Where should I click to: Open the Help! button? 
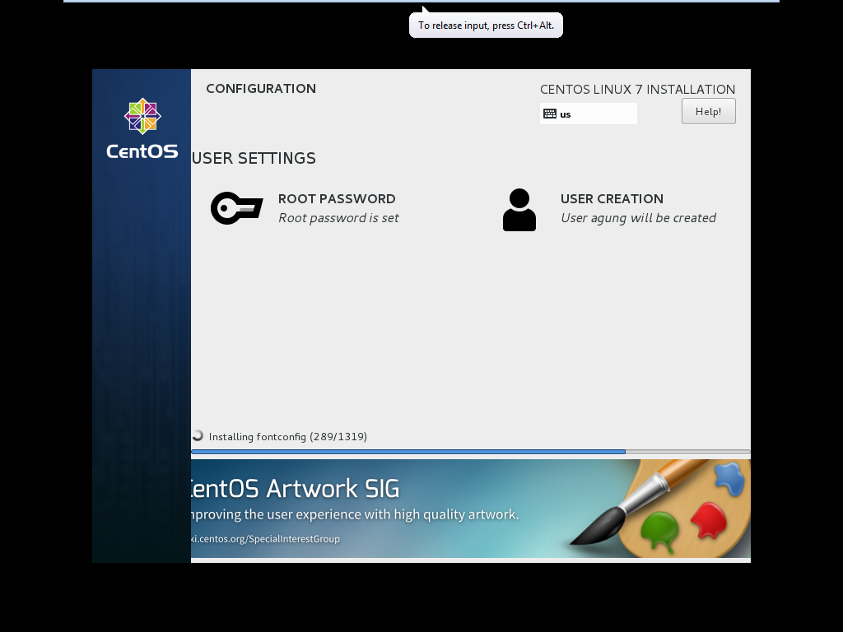coord(709,111)
